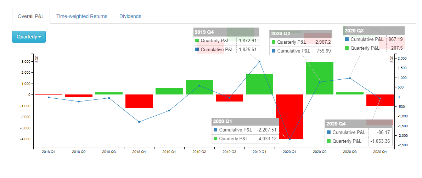Switch to Time-weighted Returns tab

[82, 16]
